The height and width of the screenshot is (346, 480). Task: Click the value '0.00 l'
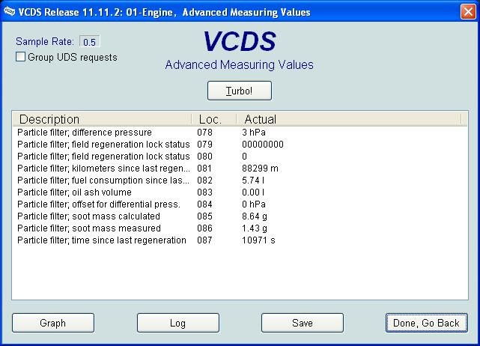point(253,192)
